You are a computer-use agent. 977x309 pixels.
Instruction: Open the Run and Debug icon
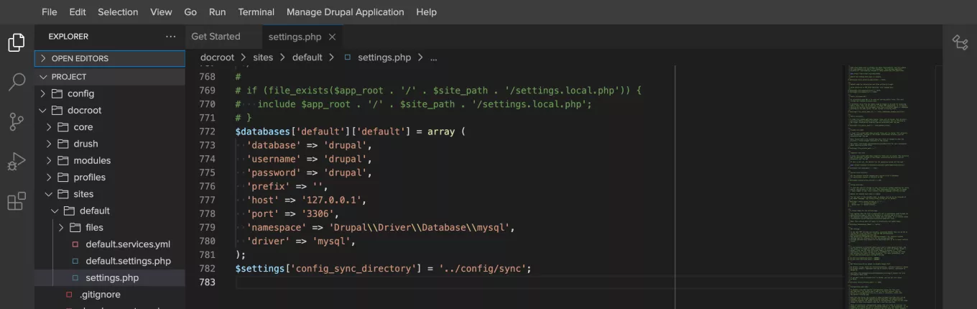coord(17,162)
